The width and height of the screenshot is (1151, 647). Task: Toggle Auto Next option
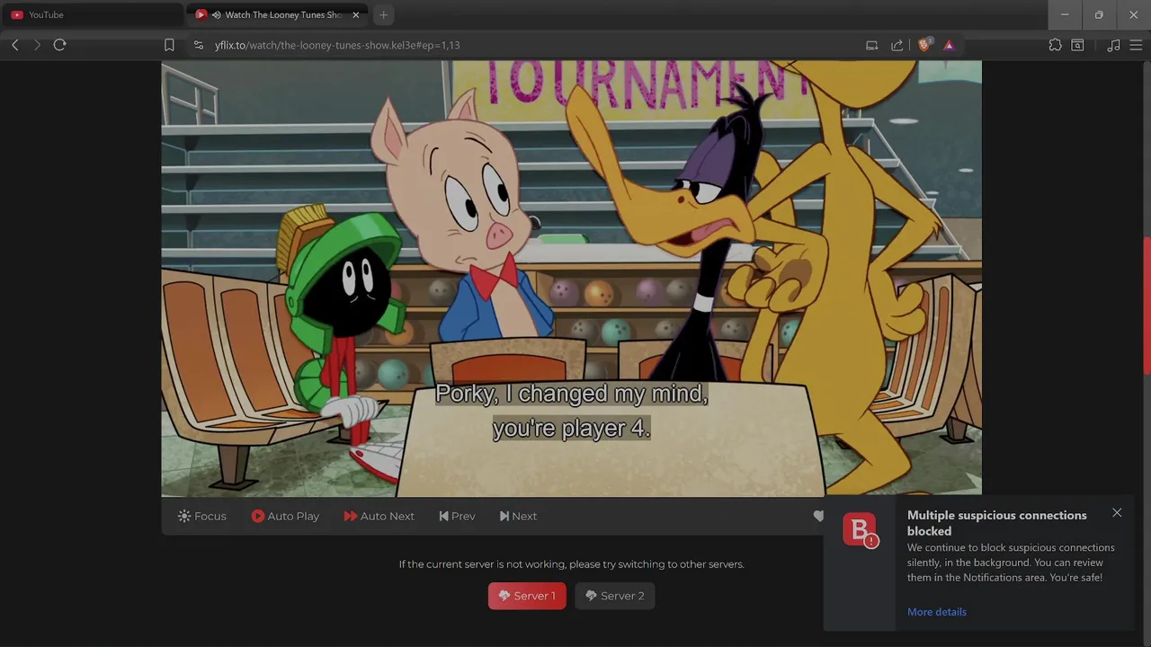379,516
